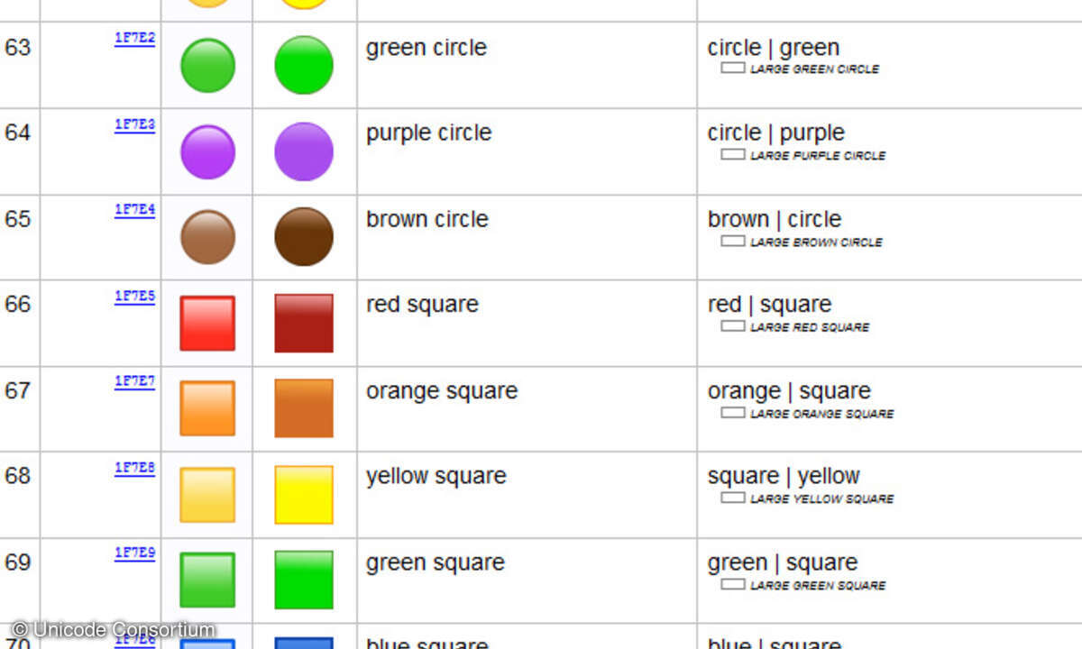Follow the 1F7E8 code link
The height and width of the screenshot is (649, 1082).
tap(134, 468)
